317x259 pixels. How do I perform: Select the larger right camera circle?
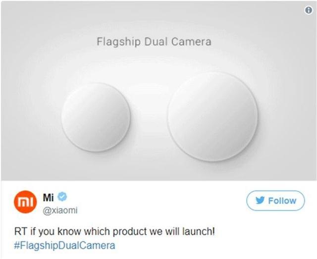tap(212, 117)
